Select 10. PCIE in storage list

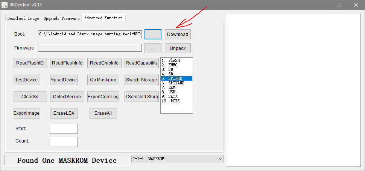(x=176, y=101)
